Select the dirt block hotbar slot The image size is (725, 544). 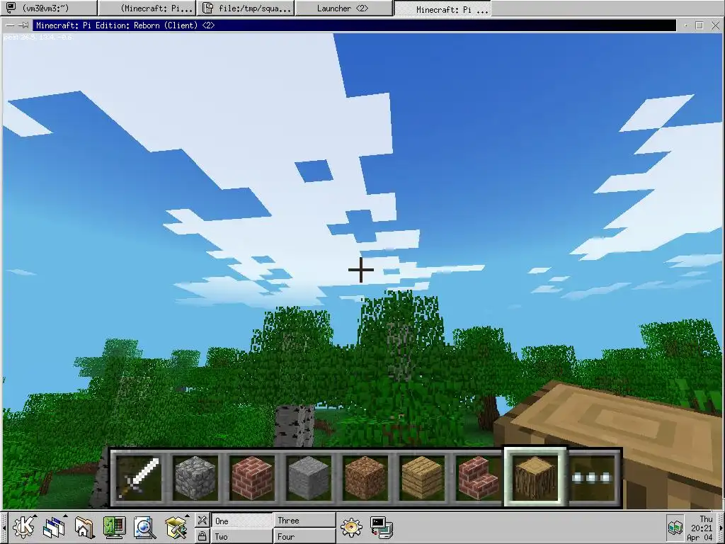[365, 478]
